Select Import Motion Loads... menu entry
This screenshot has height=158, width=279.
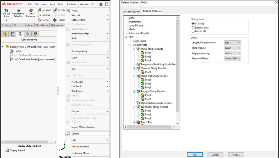click(x=88, y=127)
